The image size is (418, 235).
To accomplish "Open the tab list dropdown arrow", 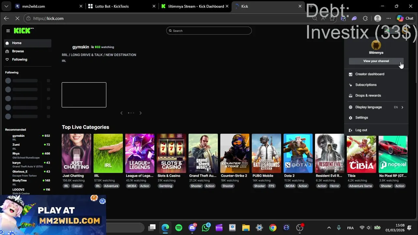I will click(x=6, y=6).
